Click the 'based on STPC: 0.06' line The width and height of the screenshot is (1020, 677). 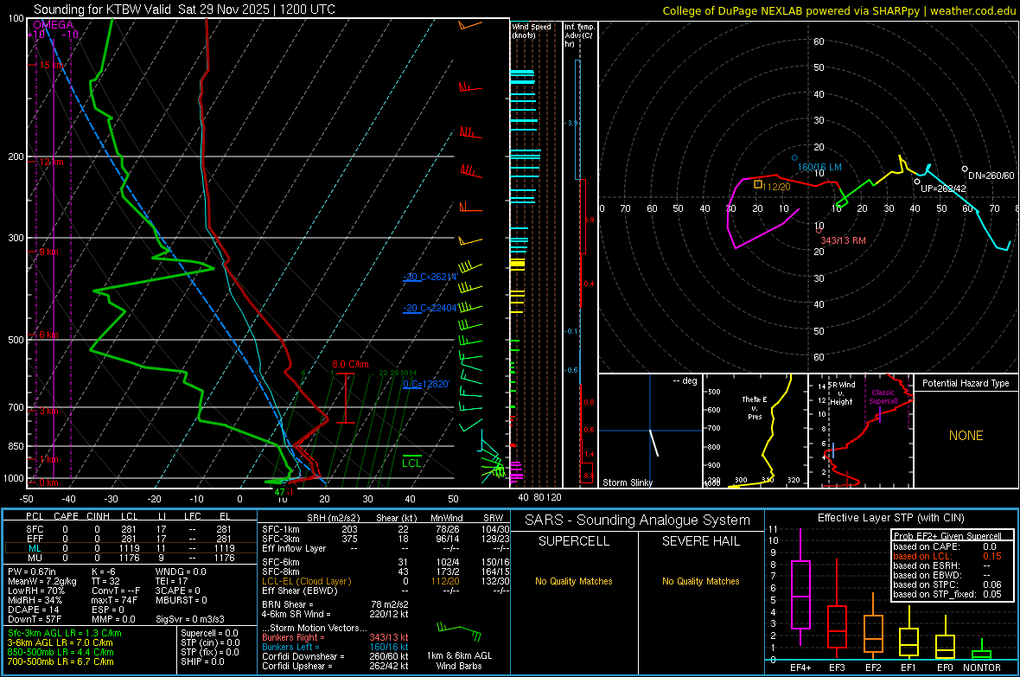pyautogui.click(x=947, y=584)
